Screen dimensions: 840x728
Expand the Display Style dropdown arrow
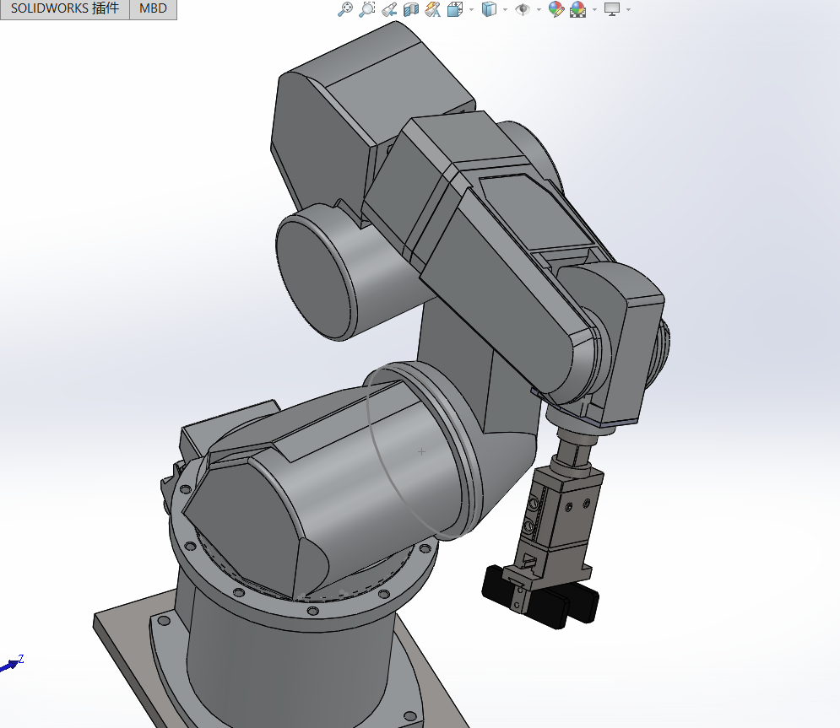pyautogui.click(x=505, y=9)
